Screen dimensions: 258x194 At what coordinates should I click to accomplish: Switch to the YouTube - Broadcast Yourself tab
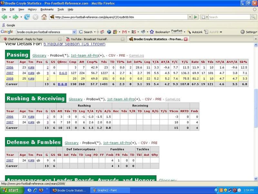(95, 39)
